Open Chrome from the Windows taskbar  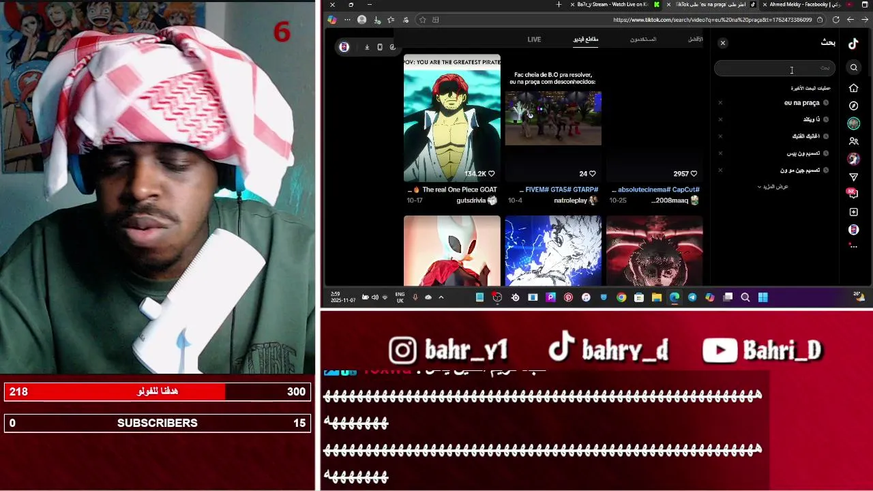[621, 297]
